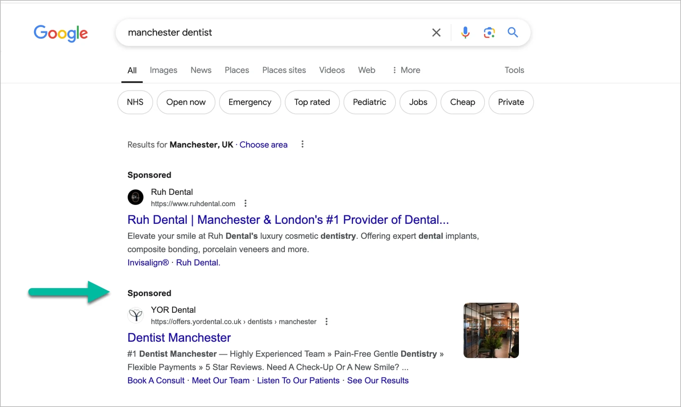The image size is (681, 407).
Task: Switch to the Images tab
Action: click(164, 70)
